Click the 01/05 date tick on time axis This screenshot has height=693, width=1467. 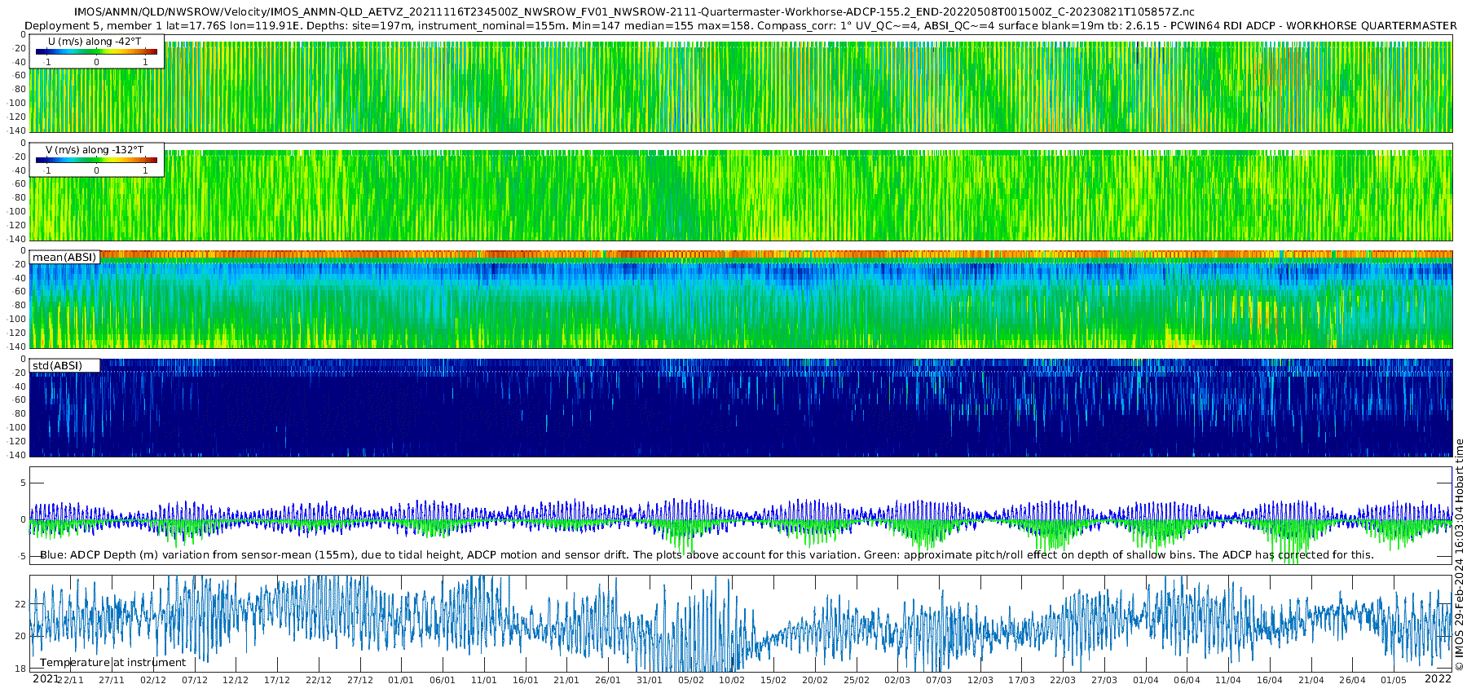point(1393,680)
